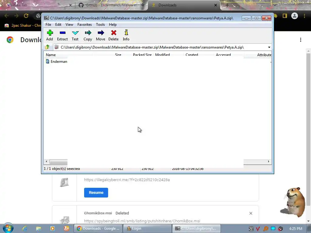
Task: Open the View menu
Action: pyautogui.click(x=70, y=25)
